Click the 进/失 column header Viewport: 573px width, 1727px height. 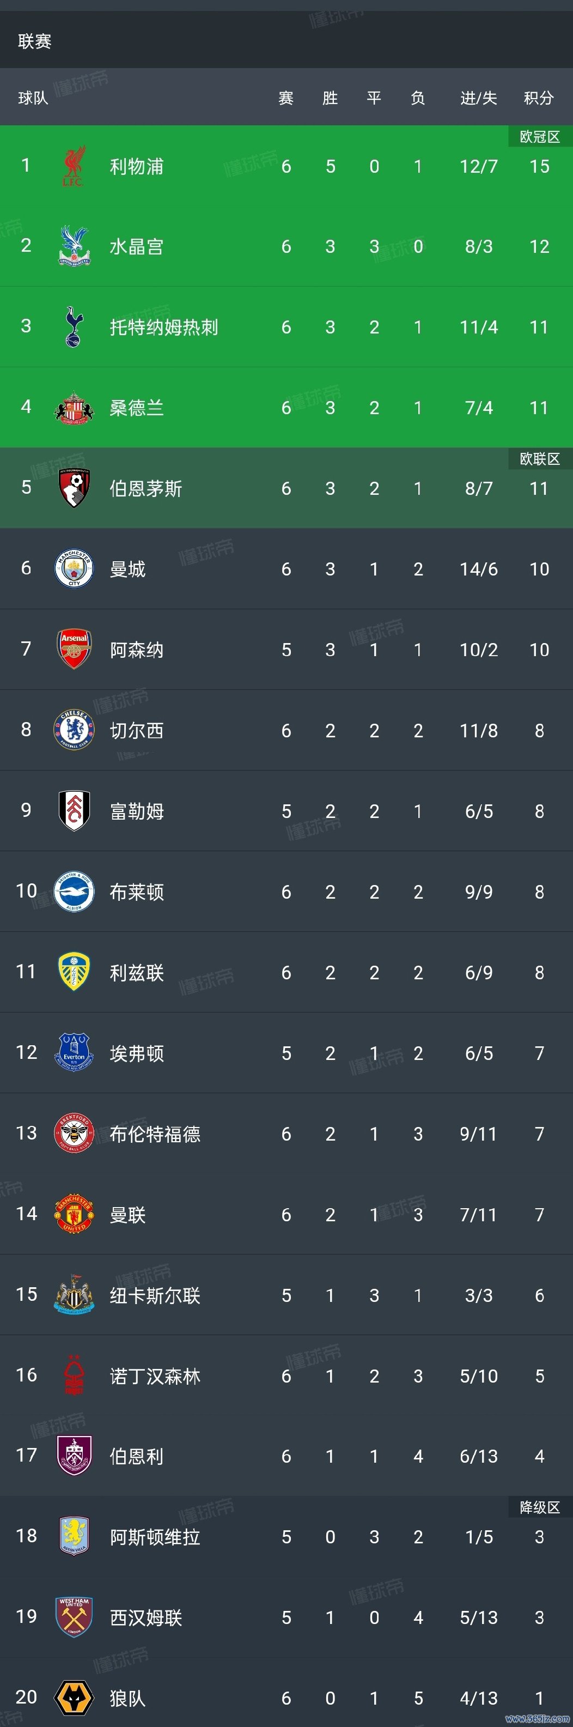(479, 98)
